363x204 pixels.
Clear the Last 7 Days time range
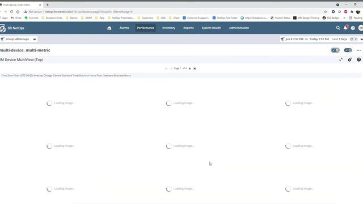point(356,39)
